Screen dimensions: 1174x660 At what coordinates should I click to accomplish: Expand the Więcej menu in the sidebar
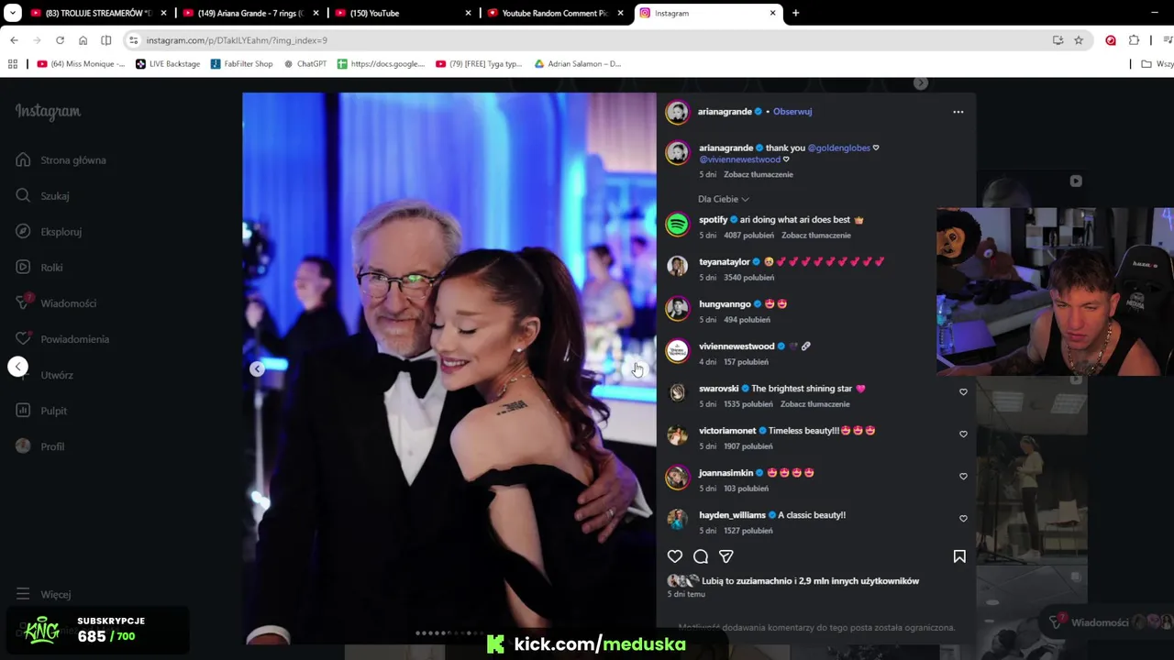(x=44, y=594)
